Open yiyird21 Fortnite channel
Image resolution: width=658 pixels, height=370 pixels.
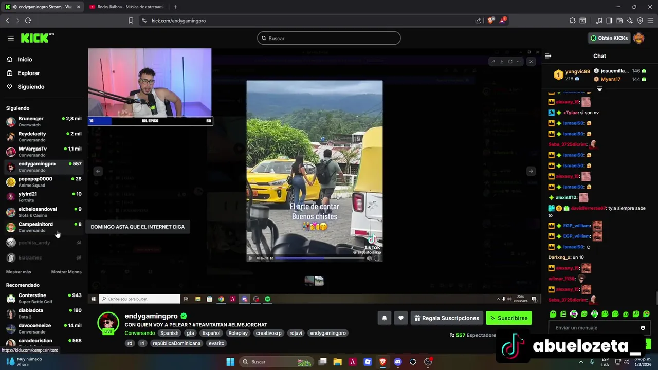(x=44, y=197)
